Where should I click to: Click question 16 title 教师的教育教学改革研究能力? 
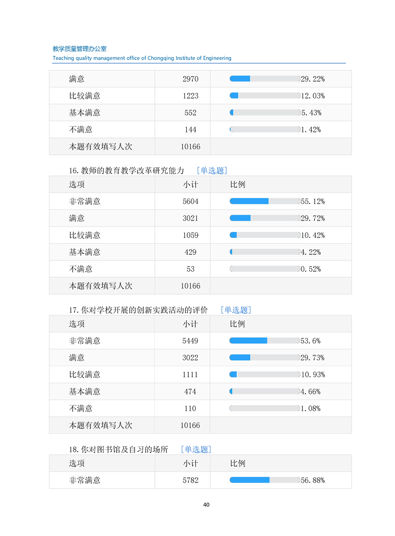[127, 171]
